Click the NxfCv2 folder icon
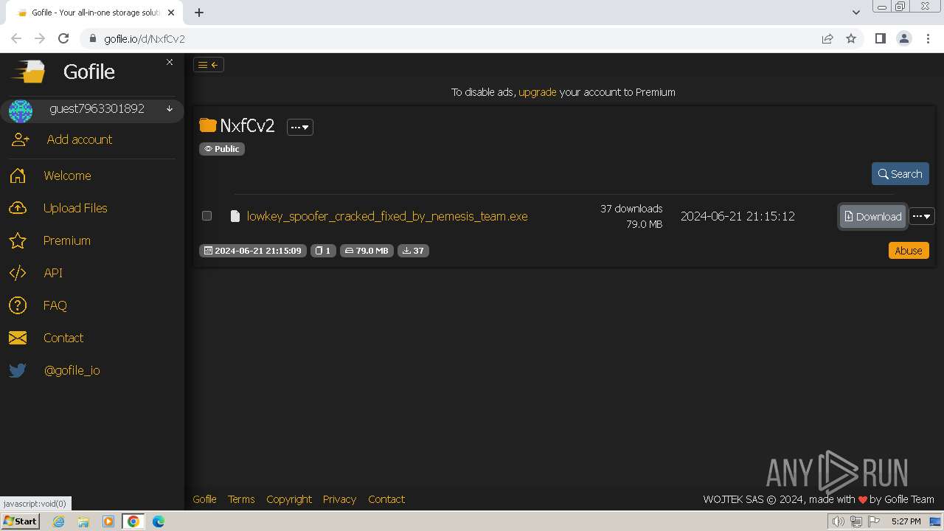Screen dimensions: 944x531 click(x=208, y=125)
